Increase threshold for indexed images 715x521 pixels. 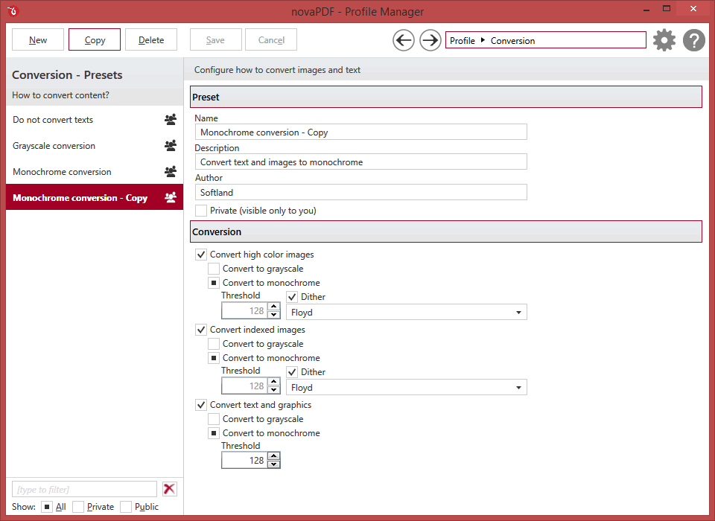pos(273,382)
